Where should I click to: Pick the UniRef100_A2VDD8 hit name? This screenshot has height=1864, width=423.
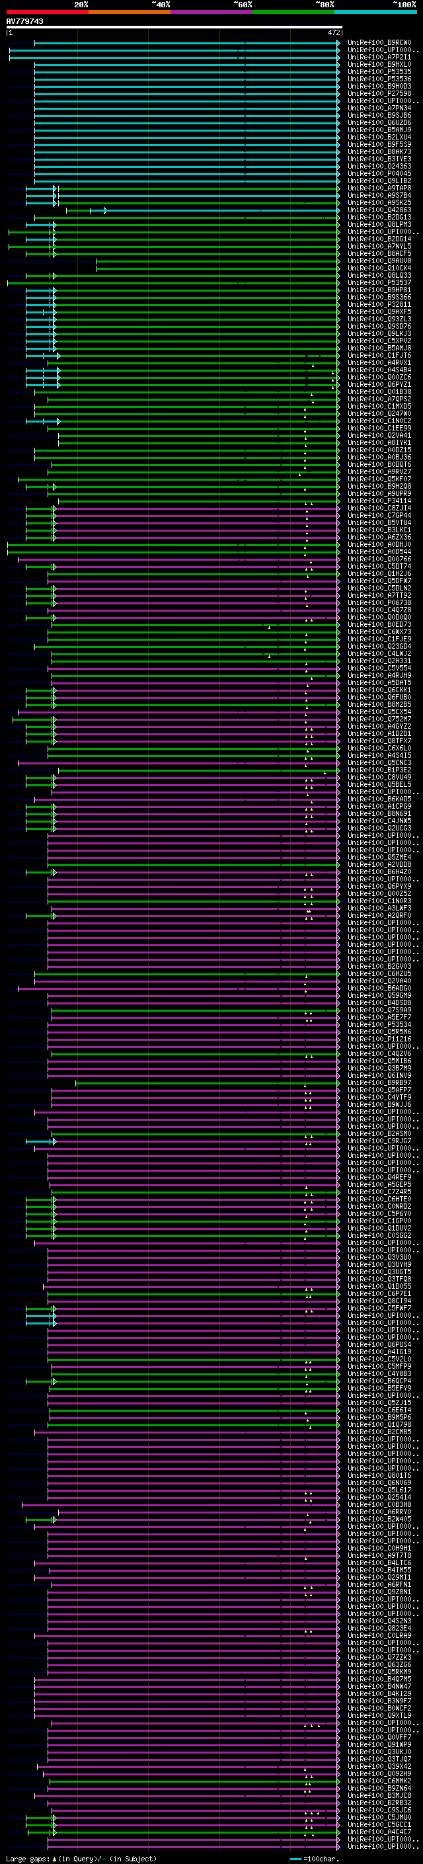pos(379,865)
